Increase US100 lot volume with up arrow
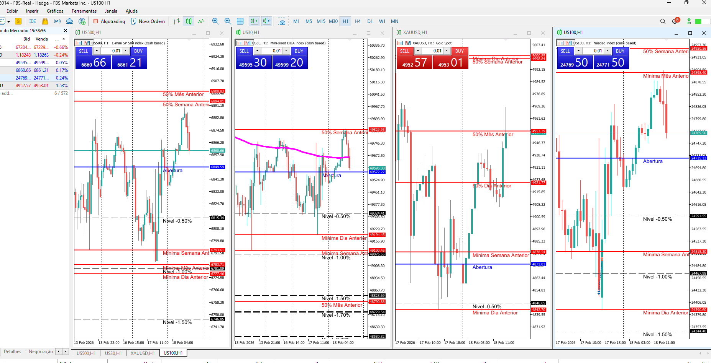This screenshot has width=711, height=363. click(x=607, y=51)
